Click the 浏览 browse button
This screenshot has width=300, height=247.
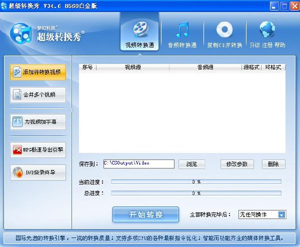click(191, 164)
